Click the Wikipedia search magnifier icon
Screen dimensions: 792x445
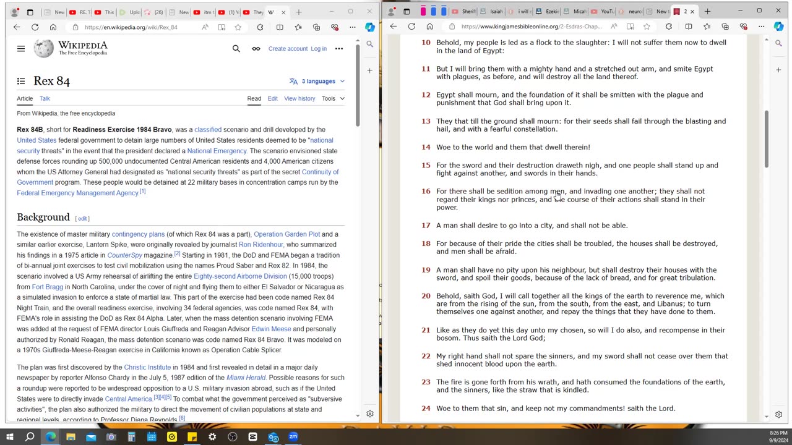point(236,49)
